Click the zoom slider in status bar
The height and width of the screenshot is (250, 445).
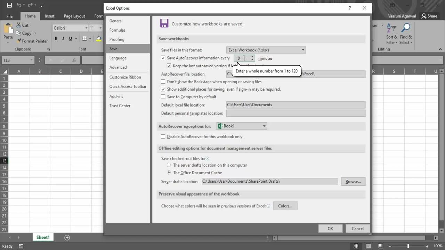coord(408,246)
